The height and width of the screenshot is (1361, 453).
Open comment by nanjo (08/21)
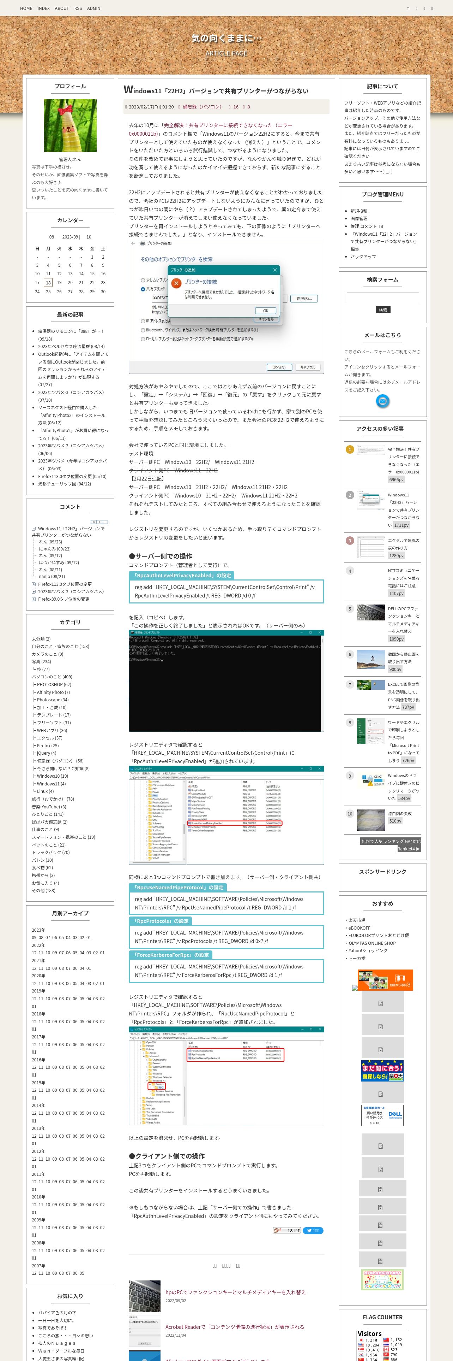point(52,576)
